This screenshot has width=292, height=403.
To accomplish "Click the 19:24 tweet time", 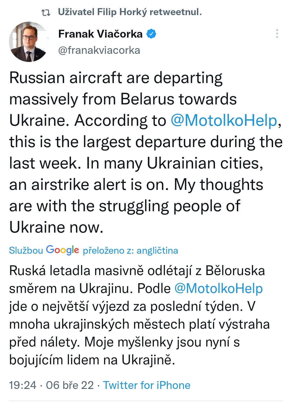I will click(23, 385).
